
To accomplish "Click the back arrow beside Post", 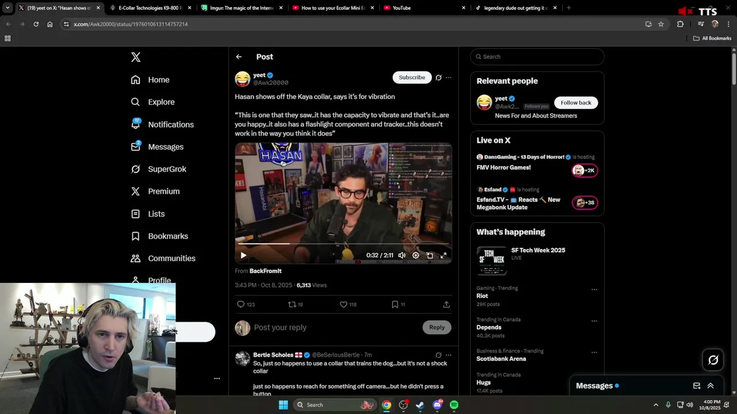I will (239, 57).
